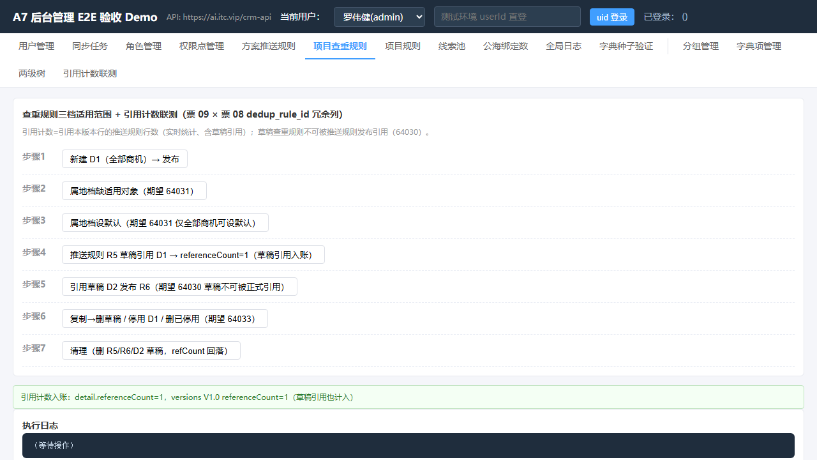Open the 方案推送规则 tab
817x460 pixels.
pyautogui.click(x=269, y=46)
